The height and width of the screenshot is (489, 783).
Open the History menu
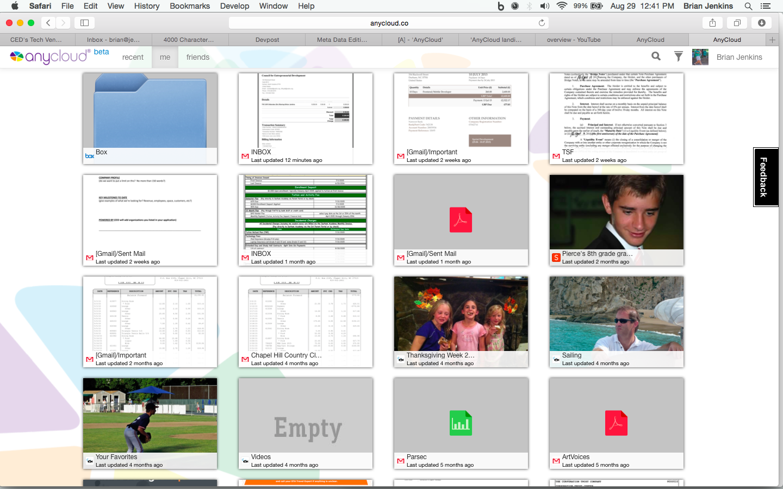tap(147, 6)
